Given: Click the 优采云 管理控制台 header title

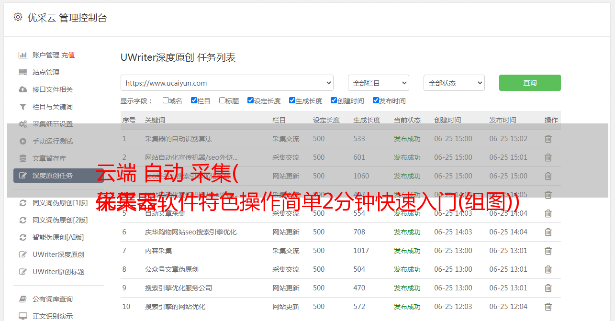Looking at the screenshot, I should click(x=67, y=18).
